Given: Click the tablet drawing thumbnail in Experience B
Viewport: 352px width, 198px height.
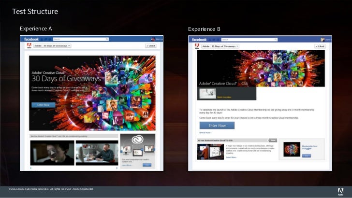Looking at the screenshot, I should click(210, 152).
